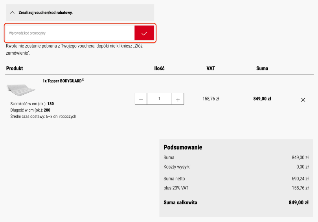Viewport: 318px width, 222px height.
Task: Click the 'Suma całkowita' total label
Action: (180, 203)
